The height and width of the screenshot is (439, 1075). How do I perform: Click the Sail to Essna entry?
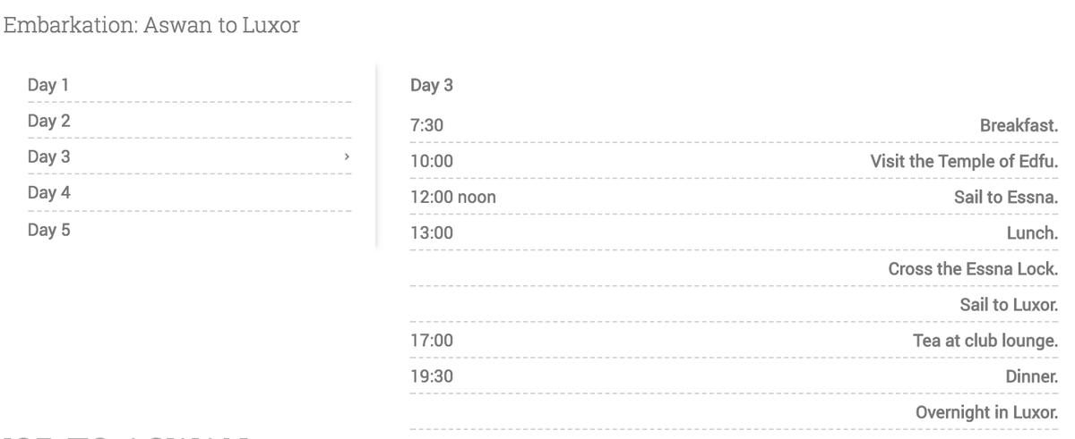pyautogui.click(x=1006, y=198)
